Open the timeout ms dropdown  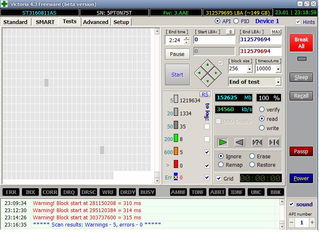(x=278, y=69)
